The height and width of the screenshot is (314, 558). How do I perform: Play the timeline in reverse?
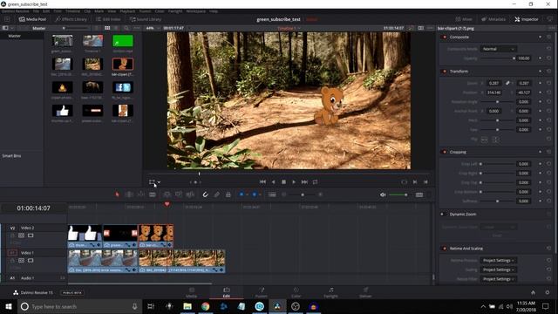[x=273, y=182]
